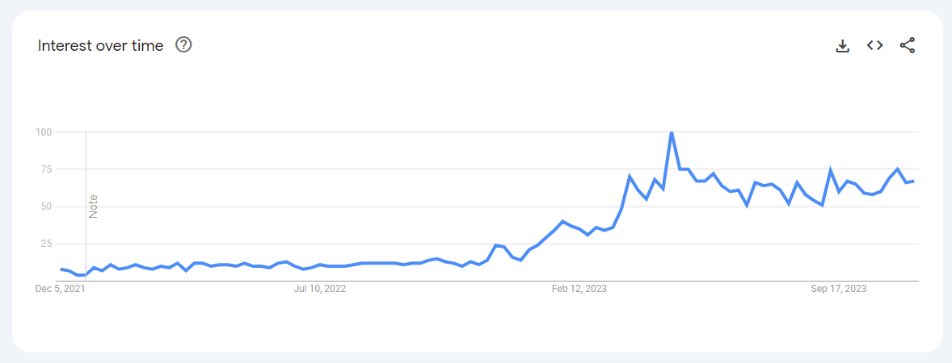This screenshot has height=363, width=952.
Task: Click the rightmost end point of blue line
Action: point(913,181)
